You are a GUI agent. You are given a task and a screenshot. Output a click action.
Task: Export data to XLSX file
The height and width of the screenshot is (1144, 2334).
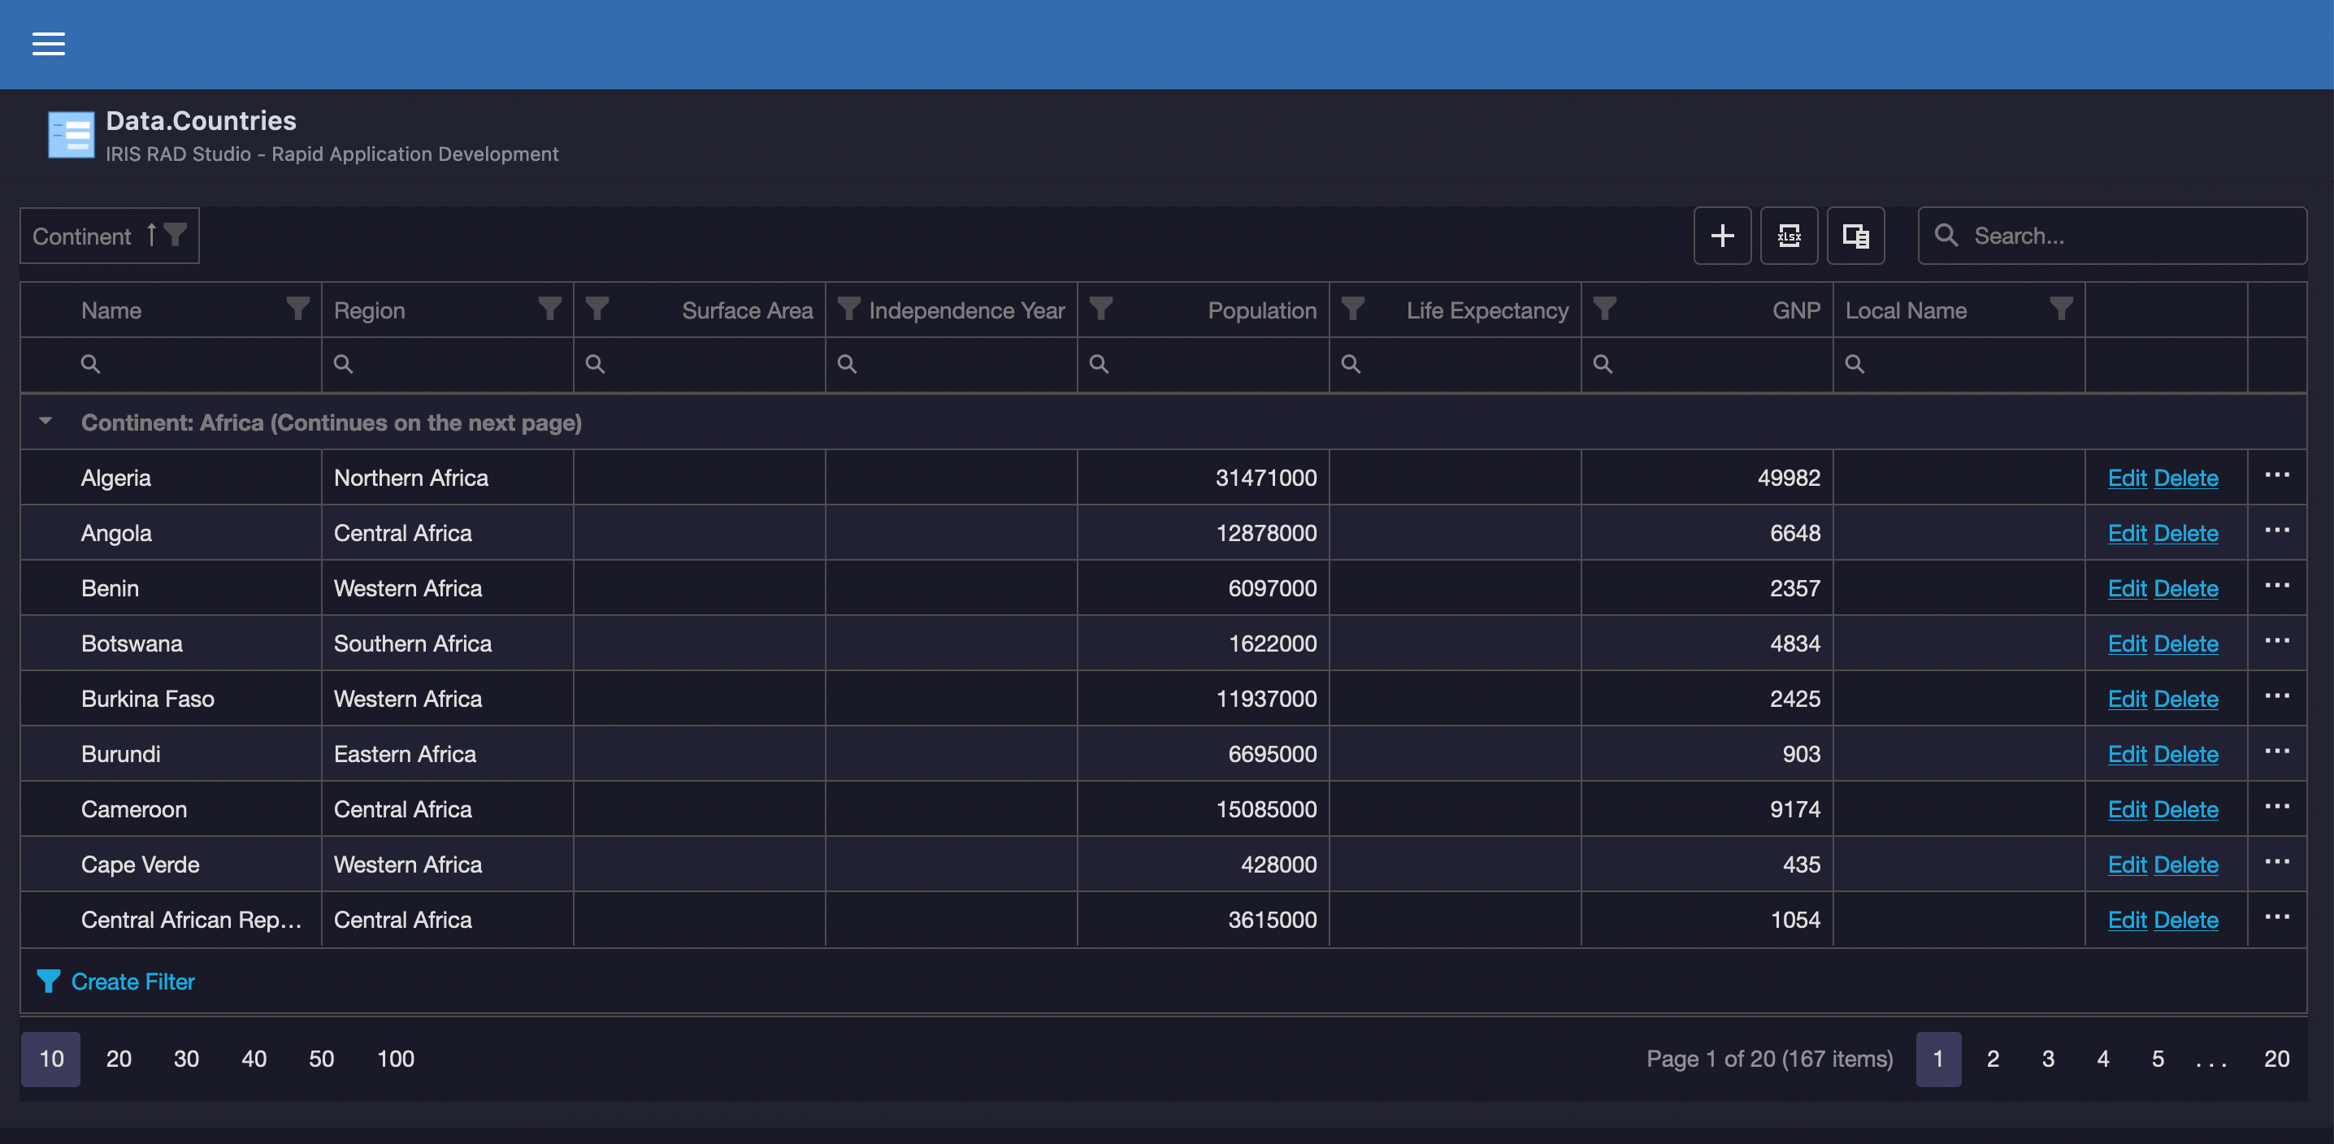point(1789,236)
